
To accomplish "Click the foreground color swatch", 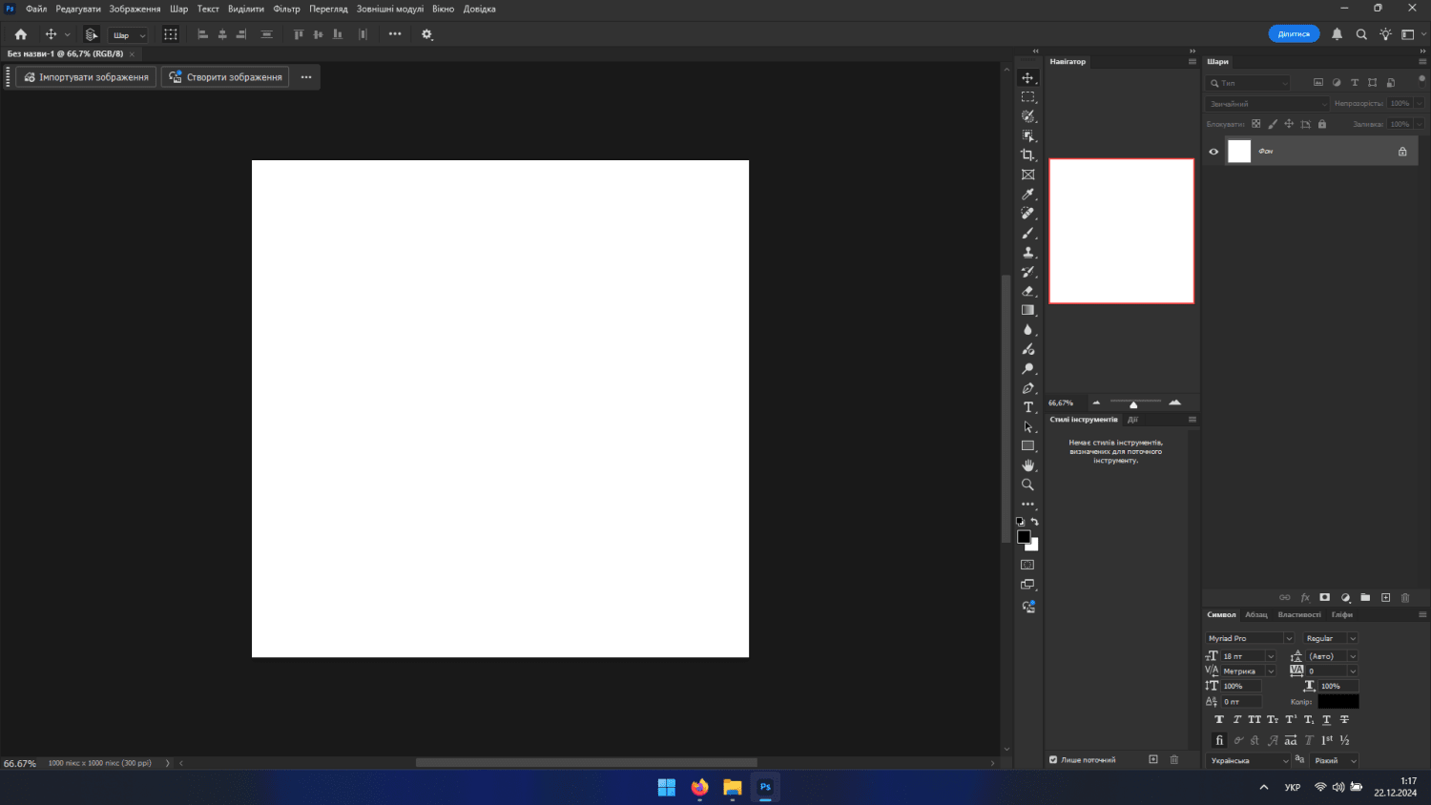I will pyautogui.click(x=1024, y=537).
